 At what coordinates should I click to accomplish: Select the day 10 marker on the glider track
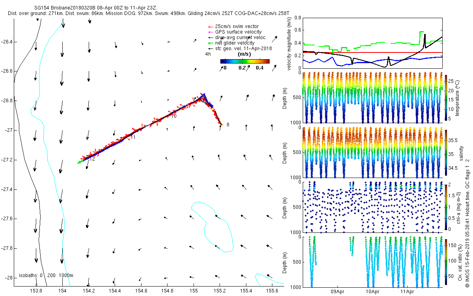pyautogui.click(x=173, y=116)
